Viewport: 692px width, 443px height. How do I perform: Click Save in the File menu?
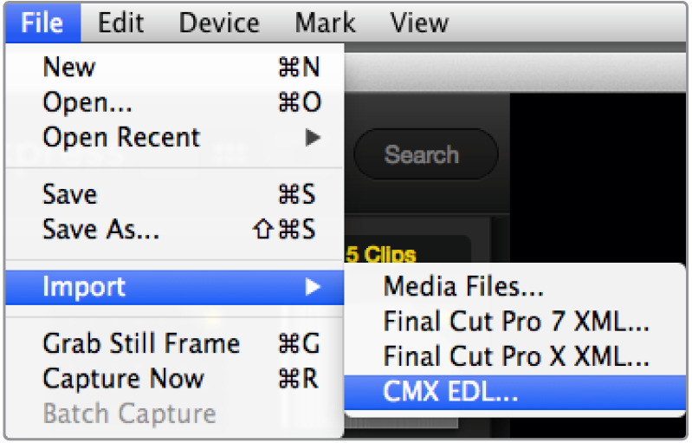tap(70, 194)
